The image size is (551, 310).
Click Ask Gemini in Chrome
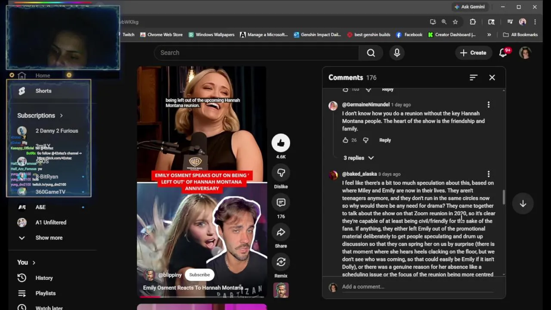click(469, 7)
